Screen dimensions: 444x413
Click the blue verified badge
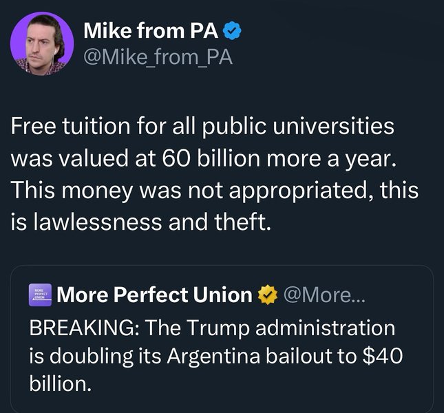[x=233, y=30]
